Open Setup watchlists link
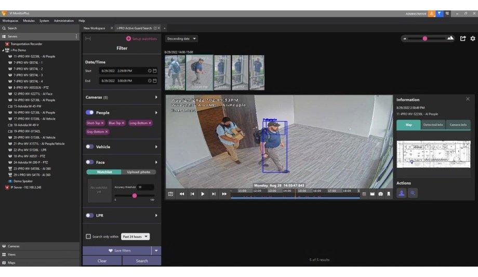 141,39
